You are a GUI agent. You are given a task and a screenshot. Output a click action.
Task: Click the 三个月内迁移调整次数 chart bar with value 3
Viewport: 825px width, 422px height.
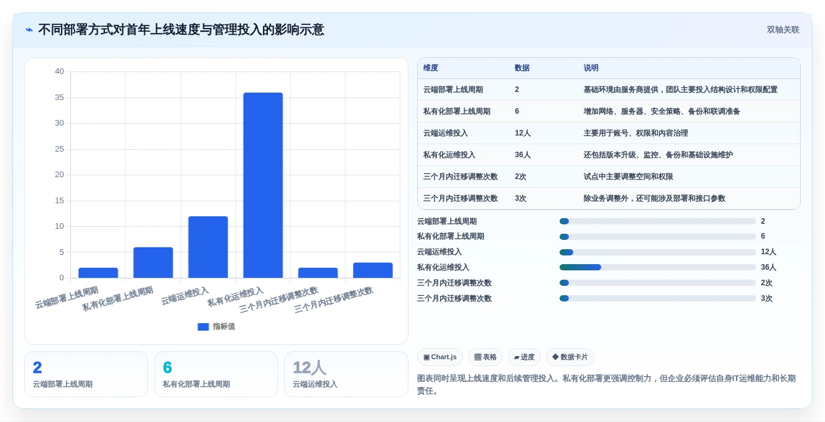[x=373, y=270]
